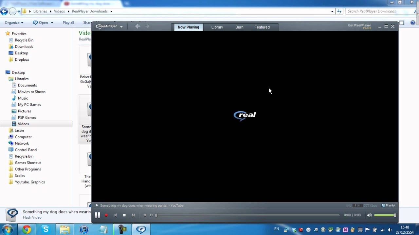Click the 0:00 / 0:08 time display
The height and width of the screenshot is (235, 419).
point(352,215)
